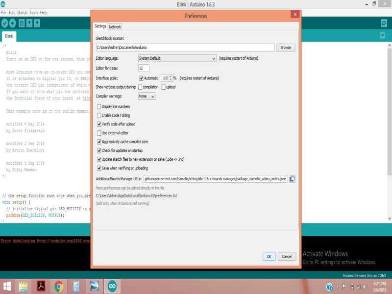Click OK to save preferences

click(x=269, y=256)
